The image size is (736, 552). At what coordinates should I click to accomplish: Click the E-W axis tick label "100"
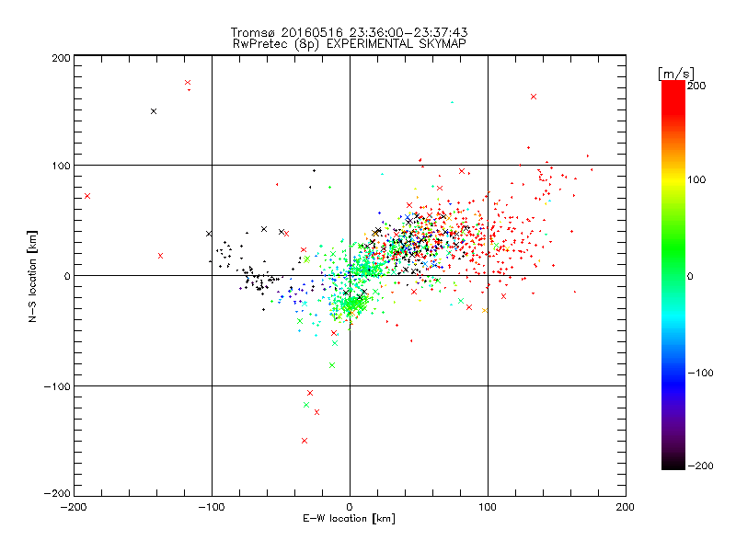488,507
